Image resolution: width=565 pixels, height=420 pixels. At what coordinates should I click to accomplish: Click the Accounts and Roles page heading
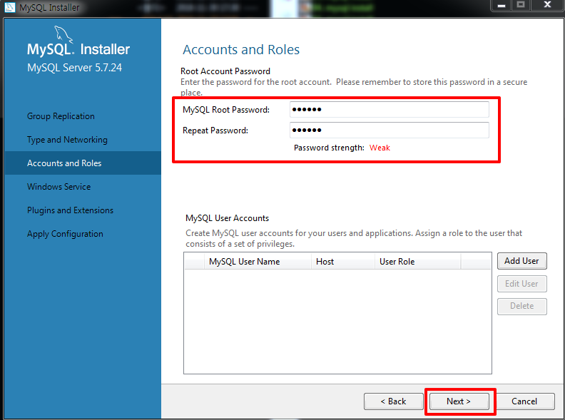(x=241, y=49)
